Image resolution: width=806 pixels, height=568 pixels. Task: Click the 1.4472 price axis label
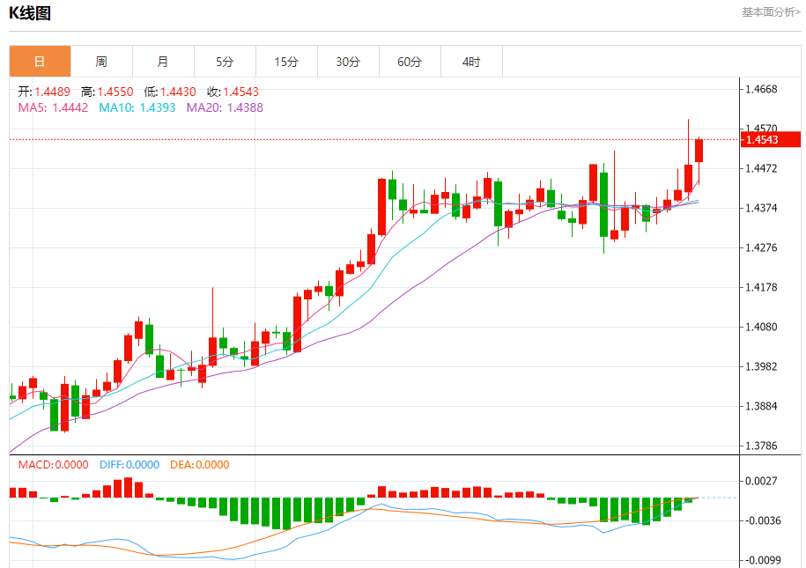click(x=761, y=168)
